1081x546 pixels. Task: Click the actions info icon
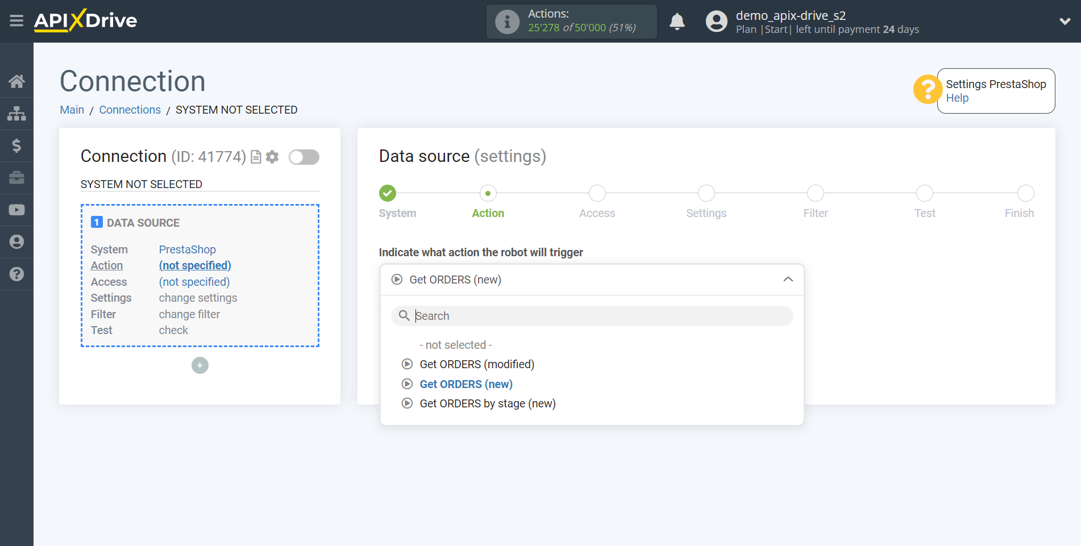coord(507,22)
